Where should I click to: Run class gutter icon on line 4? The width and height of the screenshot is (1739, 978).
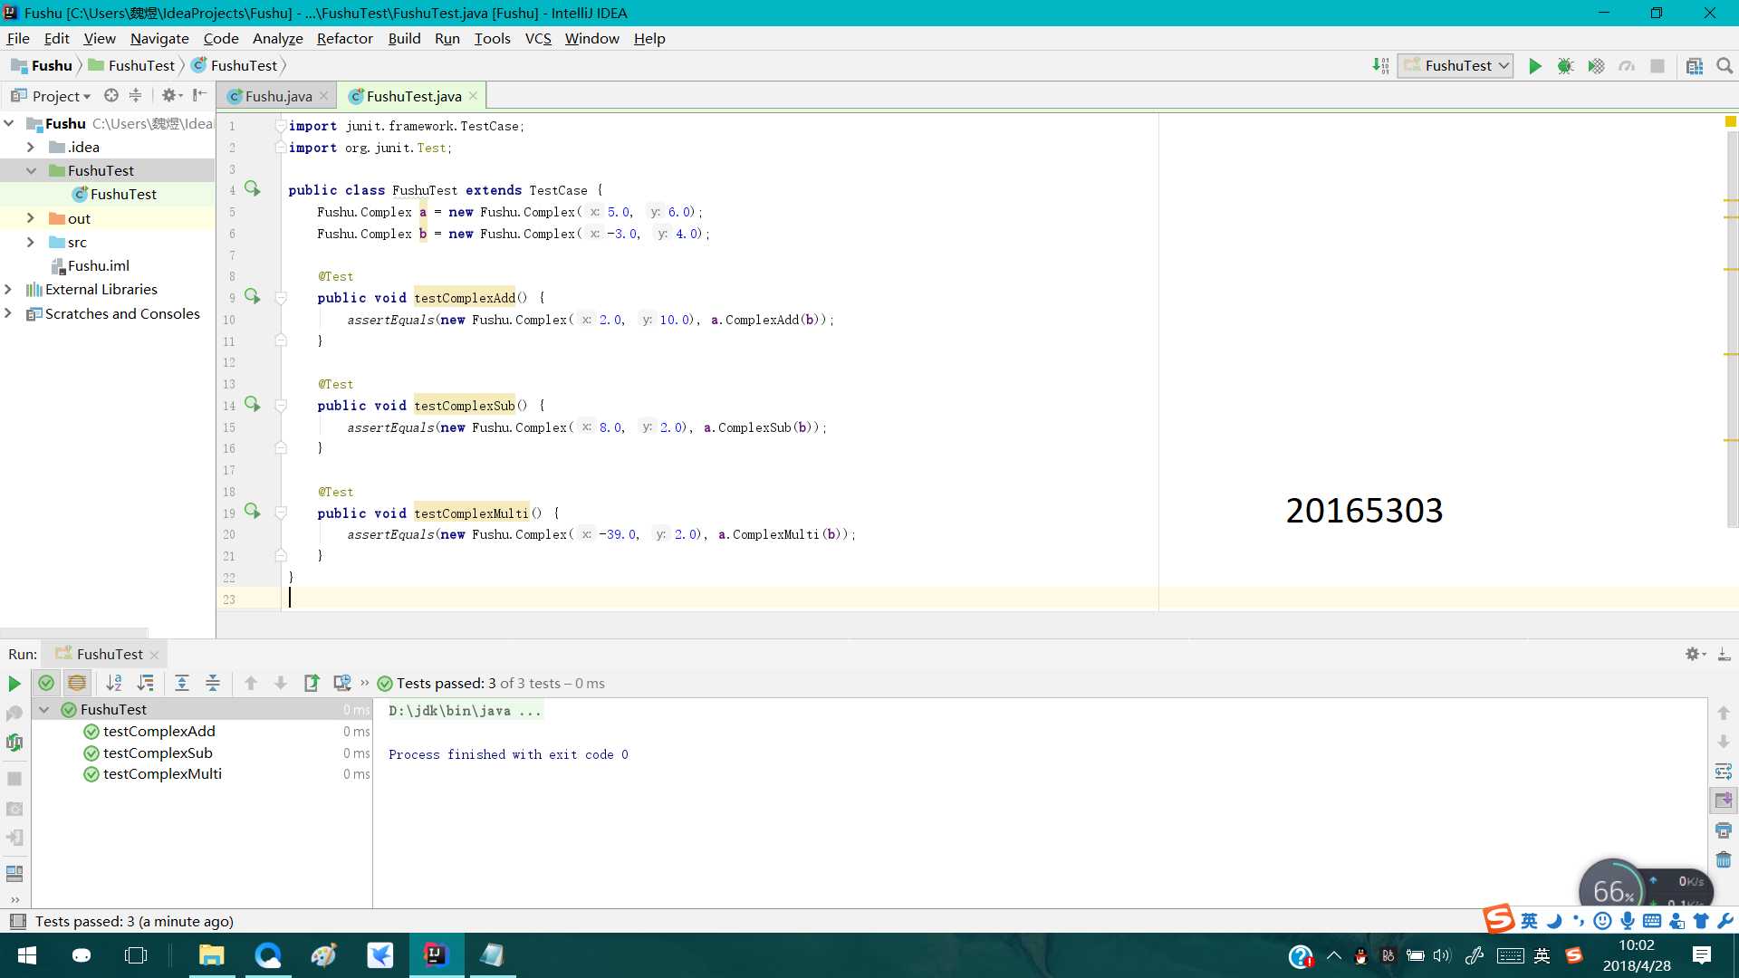[253, 189]
